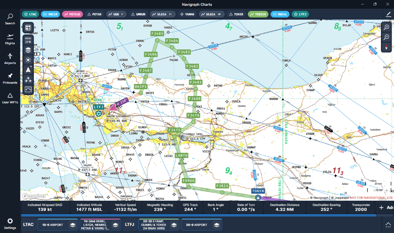The image size is (394, 233).
Task: Click the GPS Track 244 tile
Action: [190, 208]
